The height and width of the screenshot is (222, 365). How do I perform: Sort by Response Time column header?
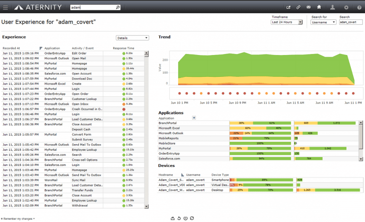(x=124, y=48)
